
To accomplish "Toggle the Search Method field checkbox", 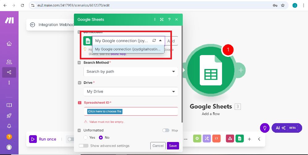I will click(x=79, y=63).
